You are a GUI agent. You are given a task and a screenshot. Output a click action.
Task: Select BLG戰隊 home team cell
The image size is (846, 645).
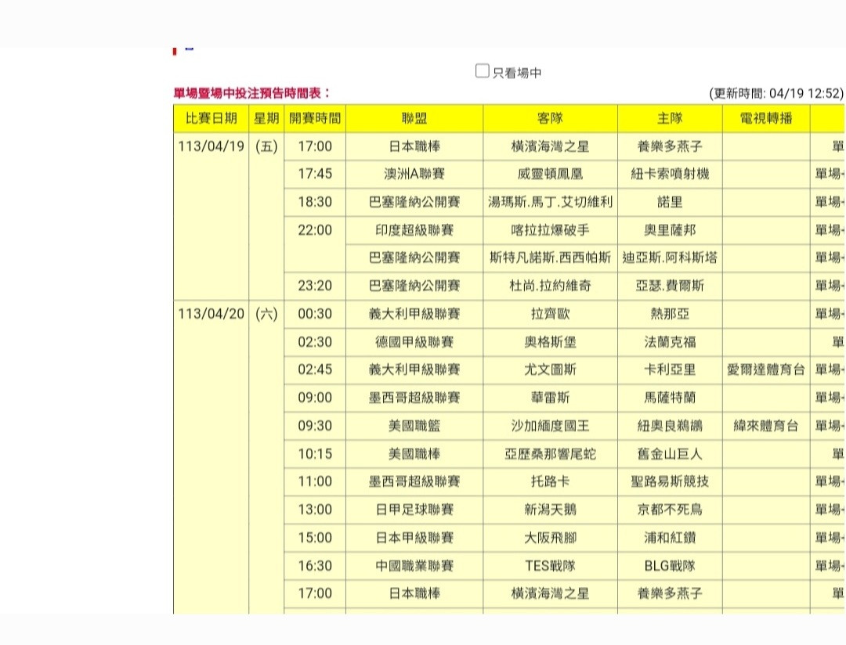(x=670, y=565)
